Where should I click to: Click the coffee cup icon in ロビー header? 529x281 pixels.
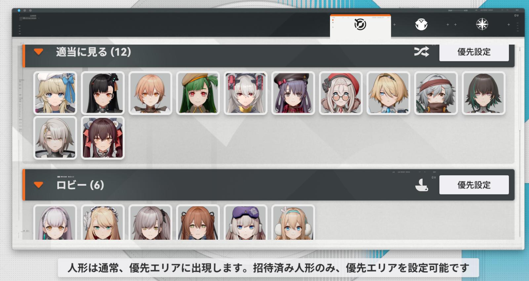(x=422, y=185)
